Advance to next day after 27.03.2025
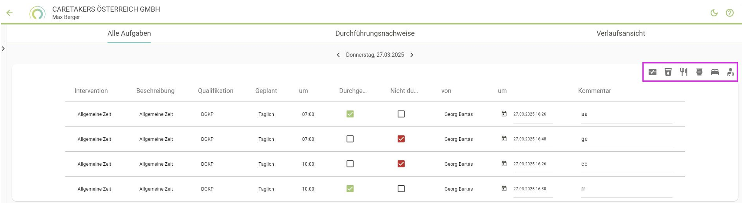Image resolution: width=742 pixels, height=203 pixels. [x=412, y=55]
